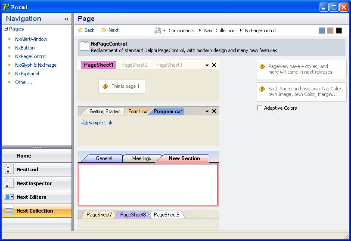This screenshot has height=241, width=351.
Task: Click the Next arrow icon
Action: pyautogui.click(x=104, y=30)
